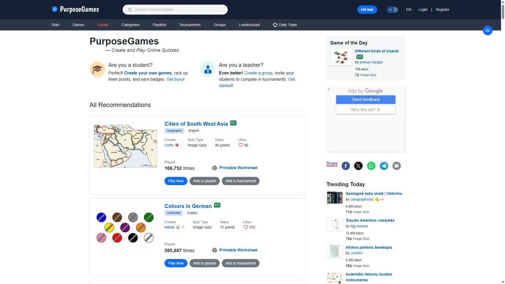The width and height of the screenshot is (505, 284).
Task: Open the Start menu item
Action: click(56, 25)
